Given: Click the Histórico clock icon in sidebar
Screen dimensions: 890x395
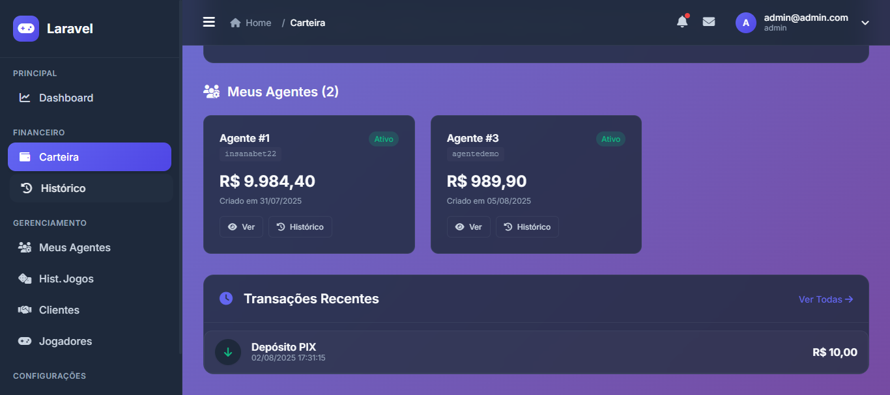Looking at the screenshot, I should tap(24, 187).
